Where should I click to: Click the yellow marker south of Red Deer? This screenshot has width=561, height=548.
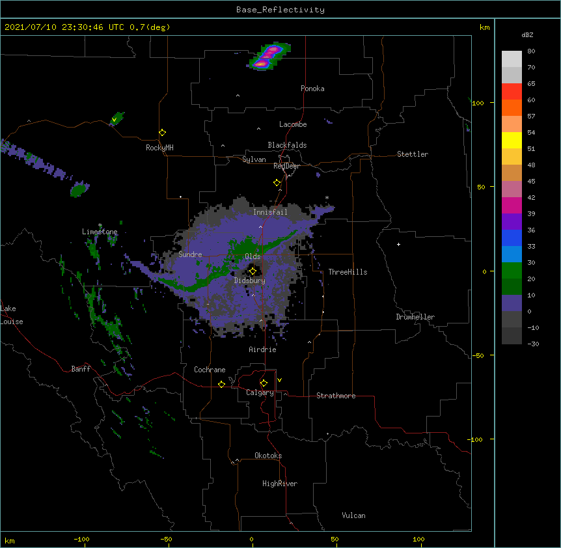pyautogui.click(x=277, y=183)
